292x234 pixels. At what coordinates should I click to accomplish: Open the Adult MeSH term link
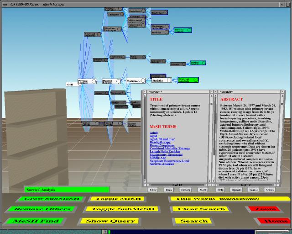point(154,133)
